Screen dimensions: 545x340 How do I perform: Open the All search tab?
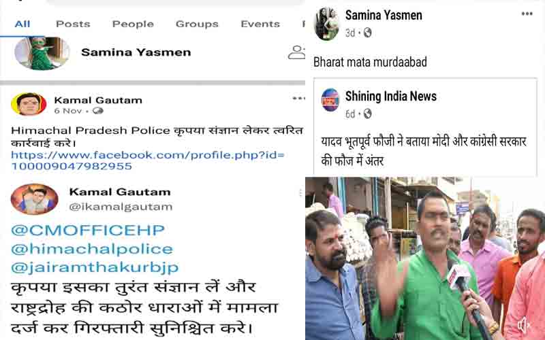[22, 24]
